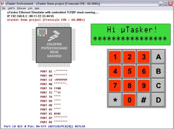This screenshot has height=129, width=174.
Task: Toggle a bit in PORT AS value 0101
Action: tap(57, 114)
